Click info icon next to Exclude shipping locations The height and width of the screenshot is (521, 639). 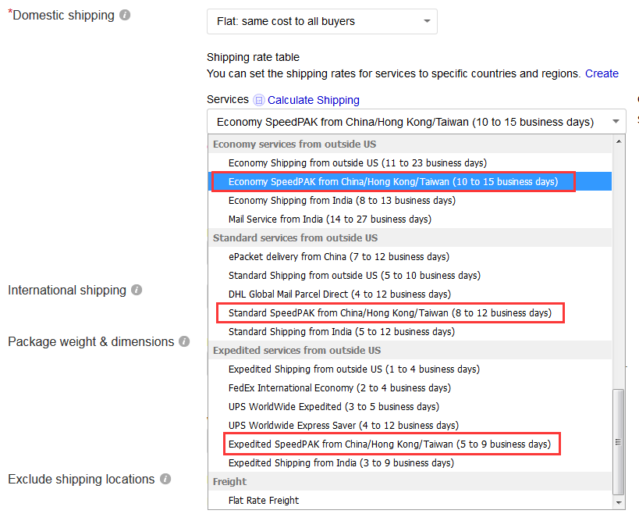click(x=165, y=480)
